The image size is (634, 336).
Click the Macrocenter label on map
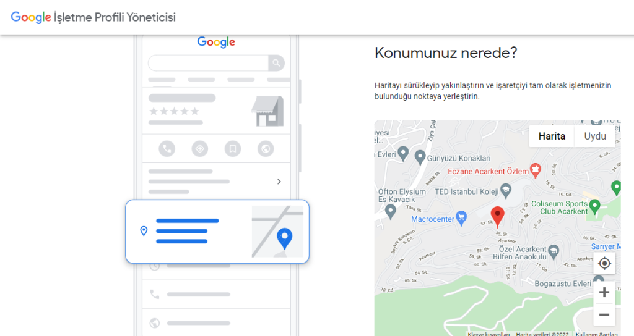coord(433,219)
